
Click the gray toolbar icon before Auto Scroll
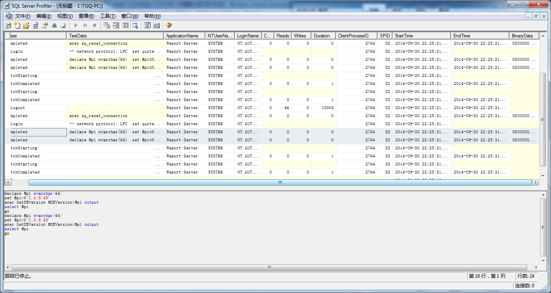[x=125, y=25]
